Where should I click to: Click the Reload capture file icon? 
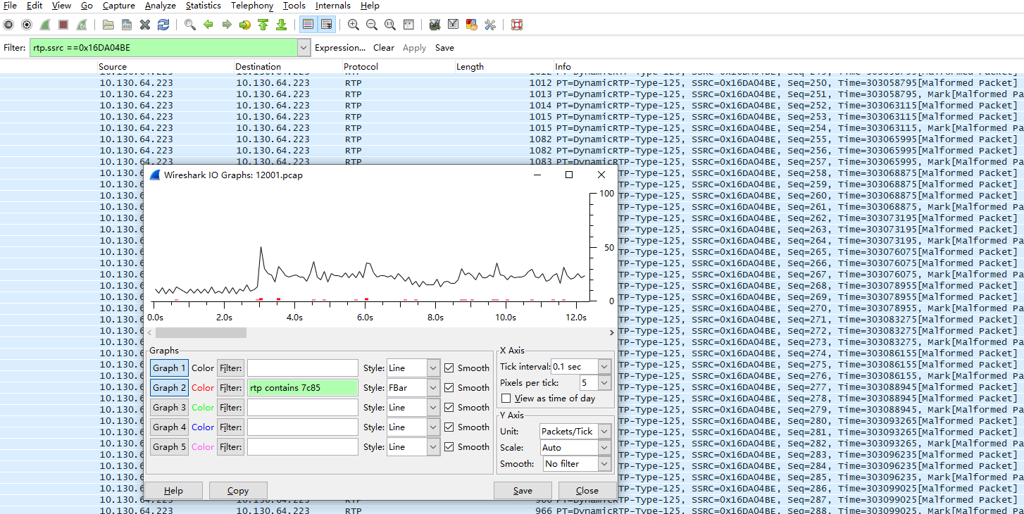(x=163, y=25)
